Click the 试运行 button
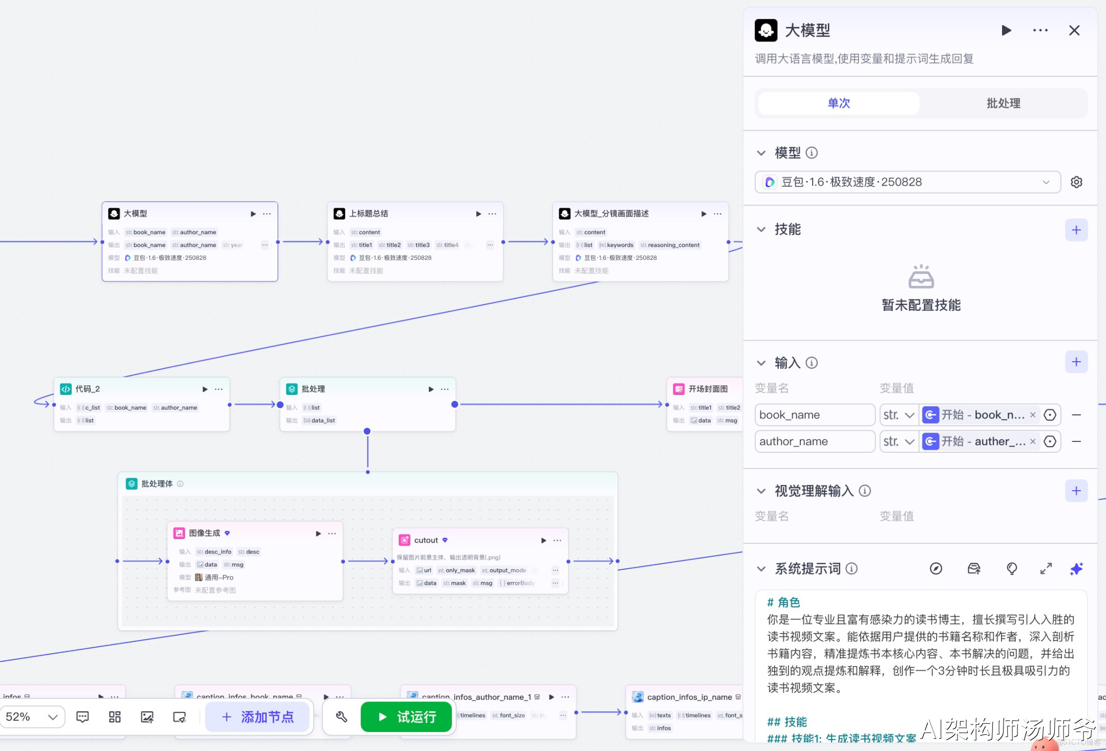Screen dimensions: 1106x751 point(407,717)
